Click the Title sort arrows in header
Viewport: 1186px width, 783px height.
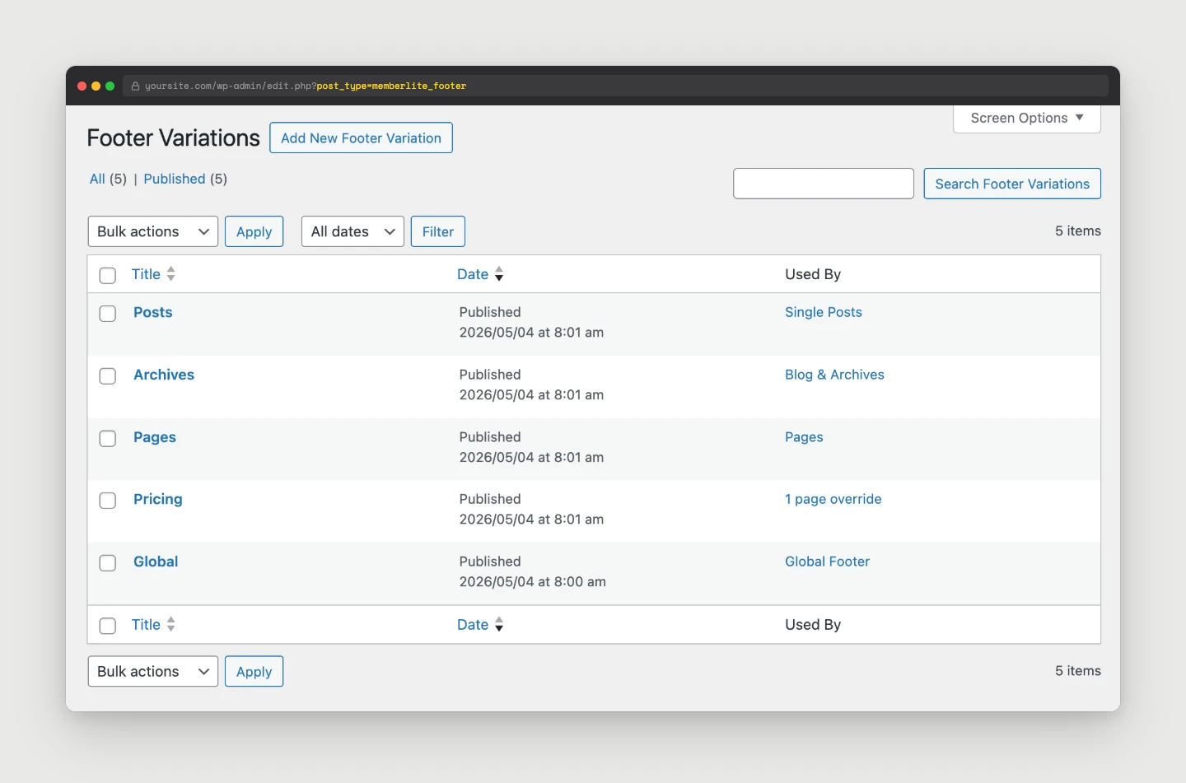point(170,274)
